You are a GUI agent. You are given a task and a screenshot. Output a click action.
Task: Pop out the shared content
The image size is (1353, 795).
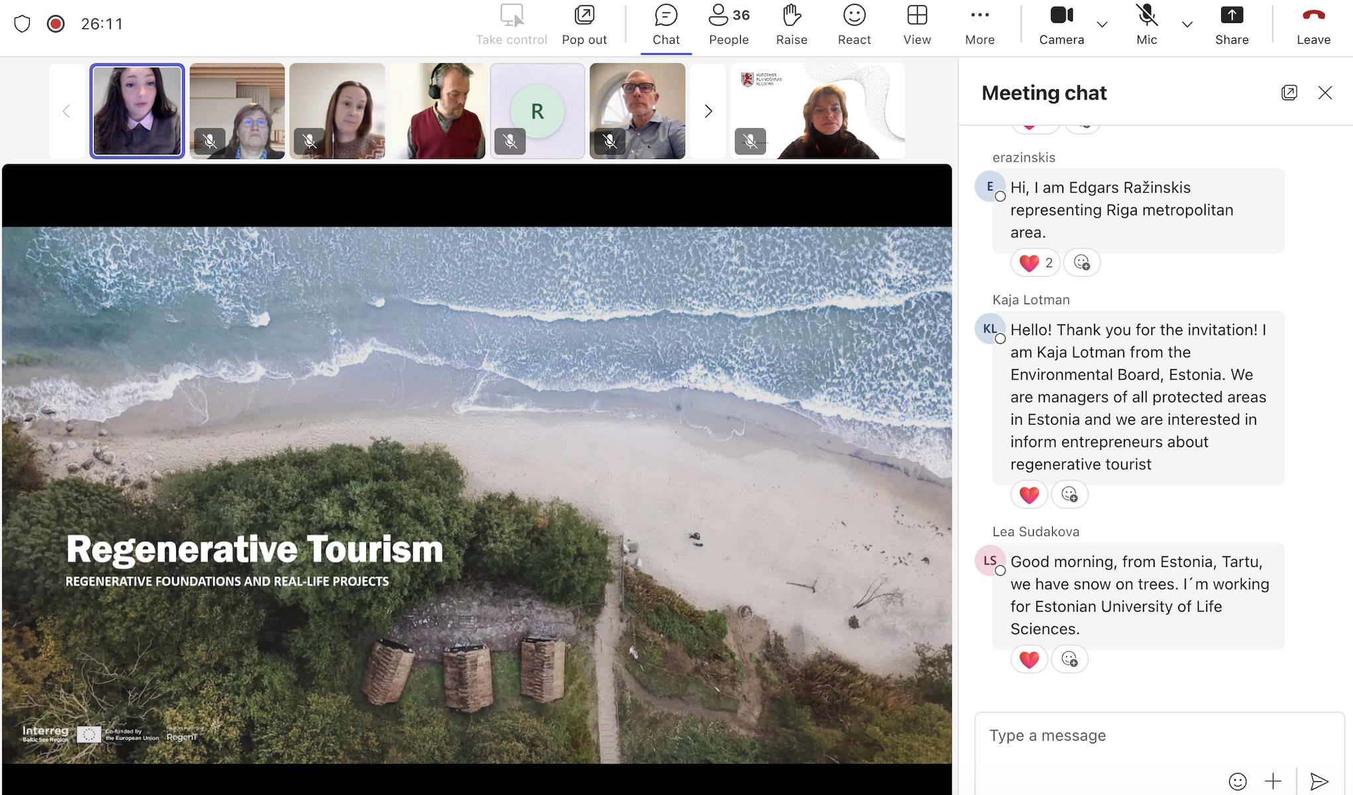[584, 25]
